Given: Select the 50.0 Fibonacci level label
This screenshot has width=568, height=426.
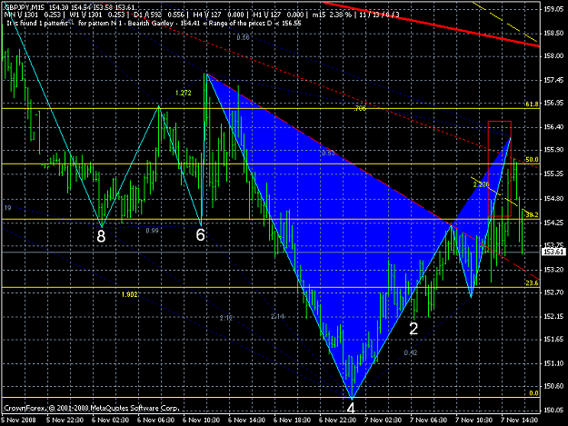Looking at the screenshot, I should coord(532,160).
